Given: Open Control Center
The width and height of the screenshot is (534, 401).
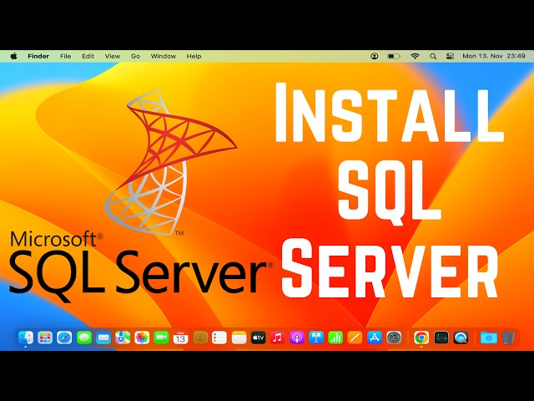Looking at the screenshot, I should (450, 56).
